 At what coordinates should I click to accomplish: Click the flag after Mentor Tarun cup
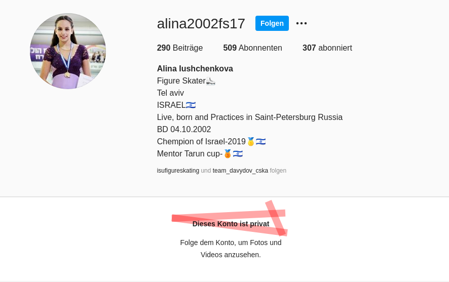click(238, 154)
